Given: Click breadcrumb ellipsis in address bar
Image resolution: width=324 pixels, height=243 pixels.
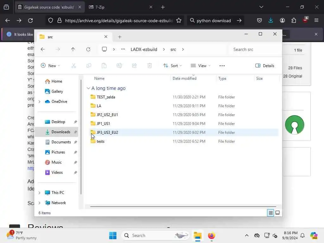Looking at the screenshot, I should click(x=123, y=49).
